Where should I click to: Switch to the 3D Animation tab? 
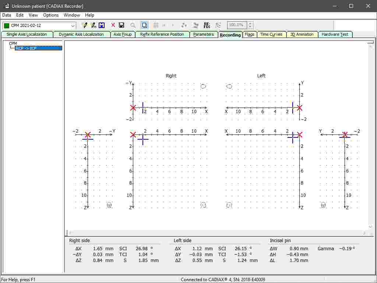302,34
